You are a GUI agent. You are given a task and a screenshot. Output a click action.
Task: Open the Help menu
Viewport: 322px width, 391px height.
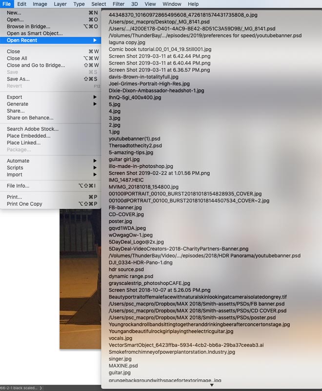click(193, 4)
